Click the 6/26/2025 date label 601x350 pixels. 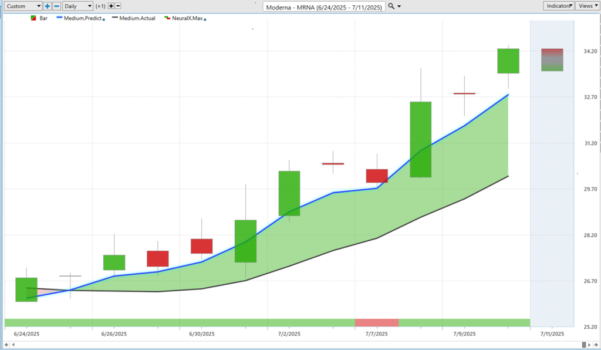pos(114,334)
